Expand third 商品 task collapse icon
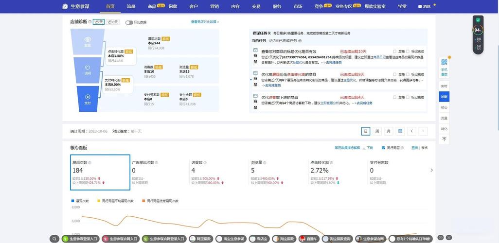The image size is (499, 243). 255,96
